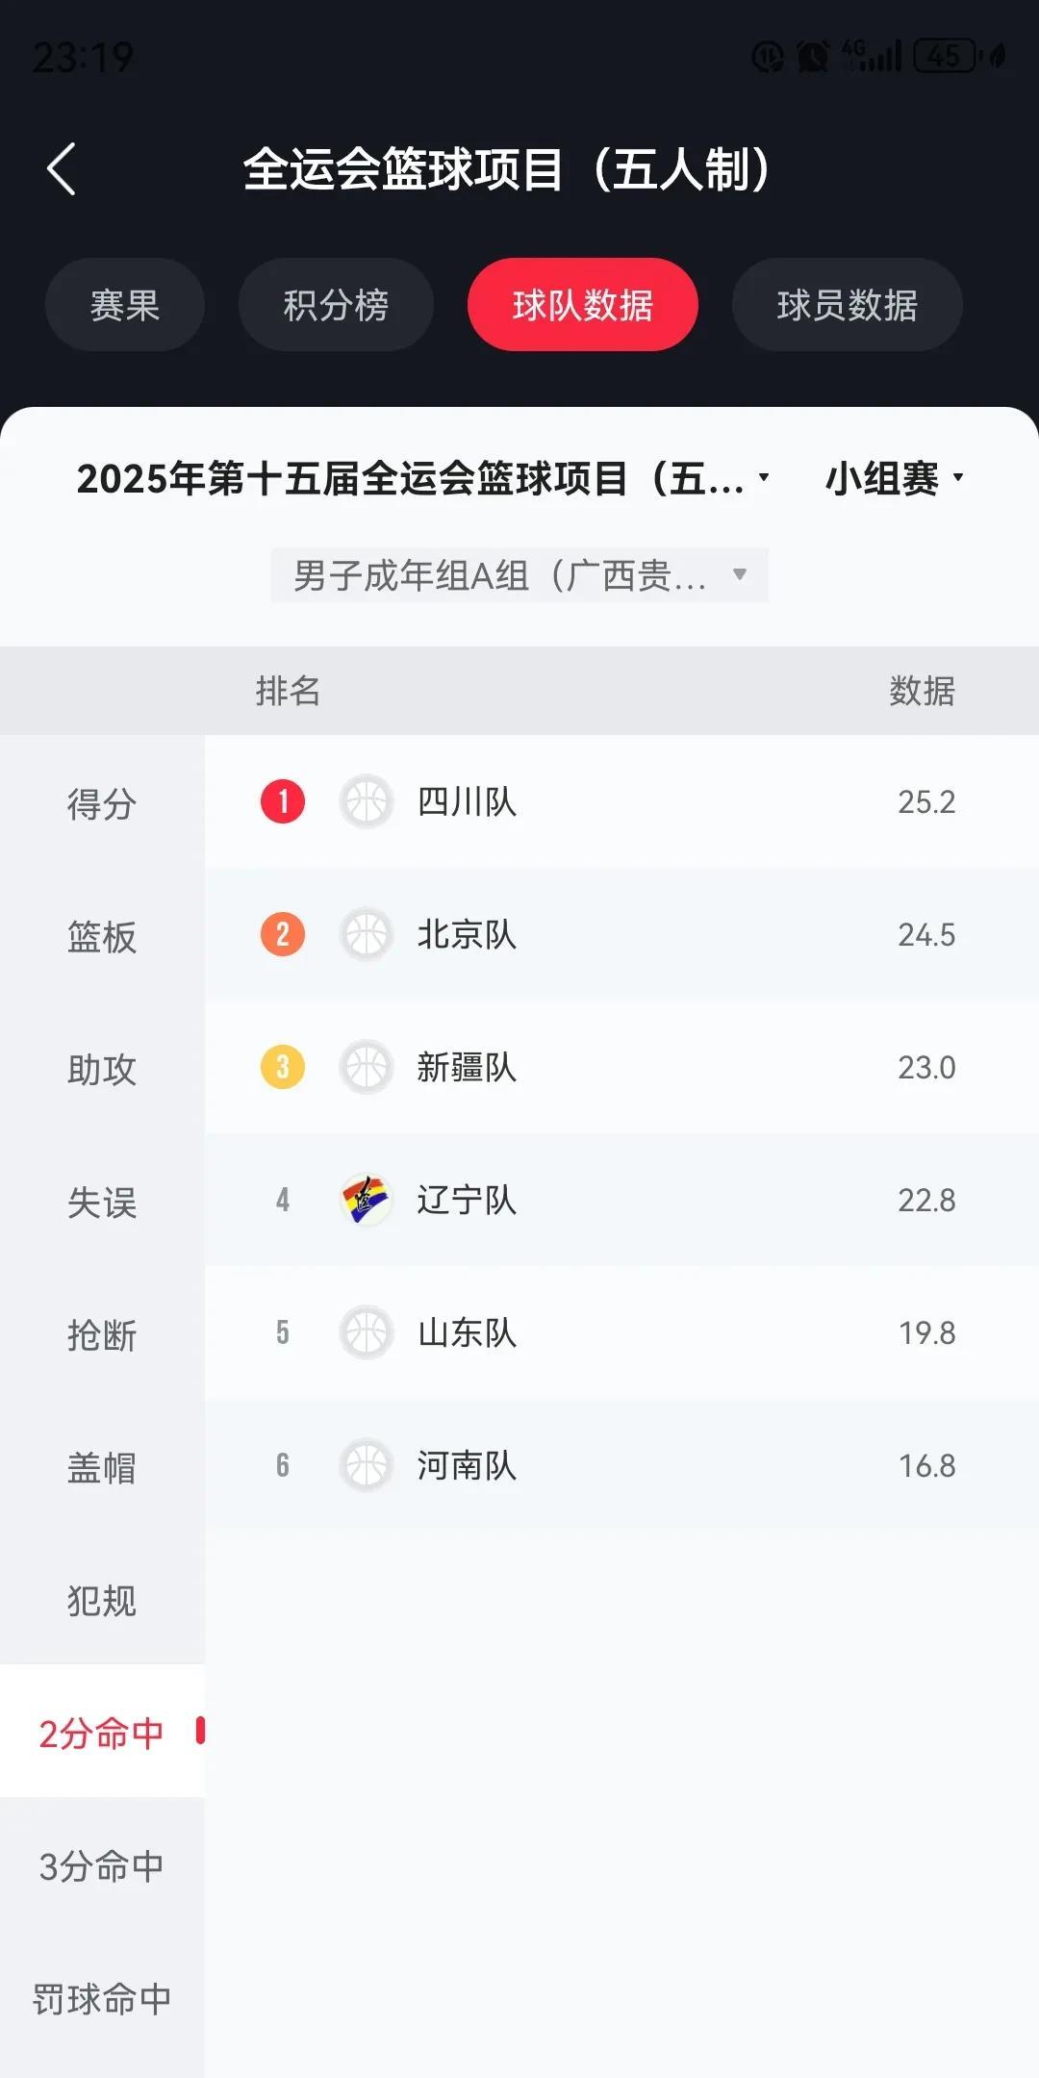Tap the red rank 1 badge
Image resolution: width=1039 pixels, height=2078 pixels.
[x=283, y=801]
